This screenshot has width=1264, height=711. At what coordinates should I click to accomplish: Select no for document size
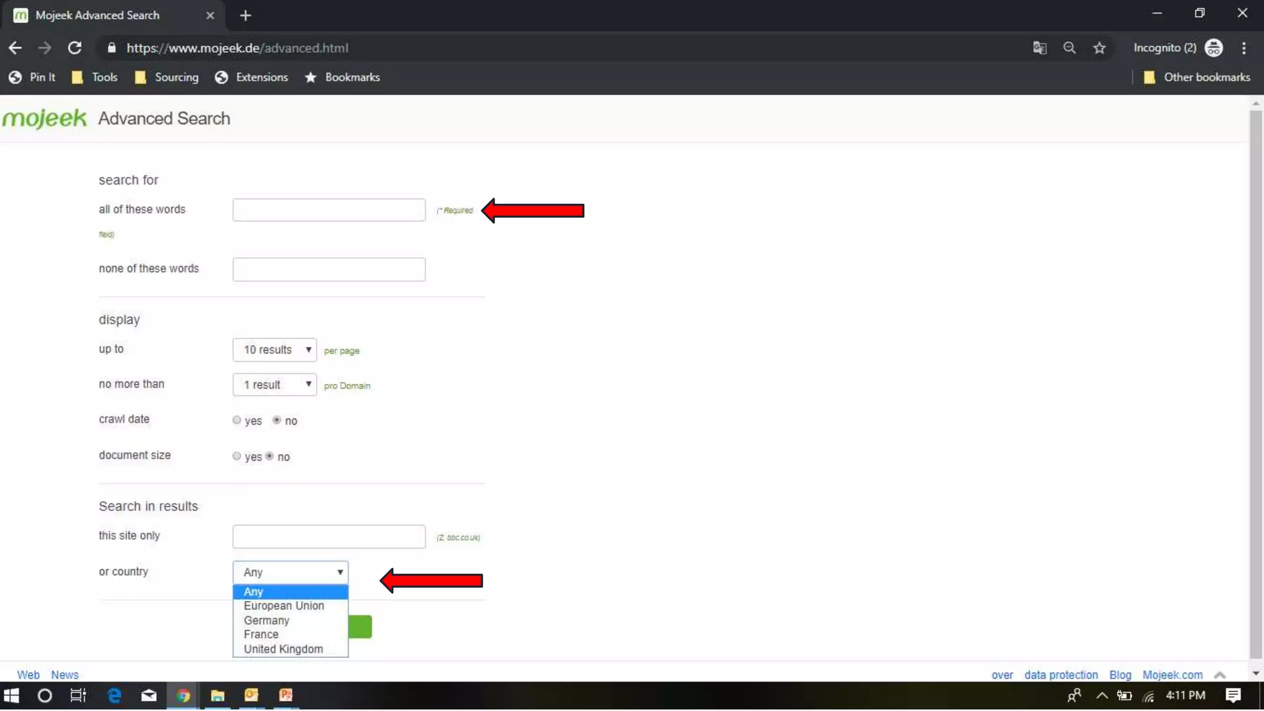(270, 457)
